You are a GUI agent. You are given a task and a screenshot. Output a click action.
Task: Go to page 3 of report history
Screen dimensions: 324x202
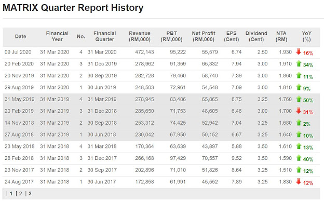(30, 194)
